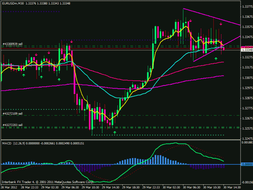253x190 pixels.
Task: Click the 1.33175 price scale value
Action: (247, 68)
